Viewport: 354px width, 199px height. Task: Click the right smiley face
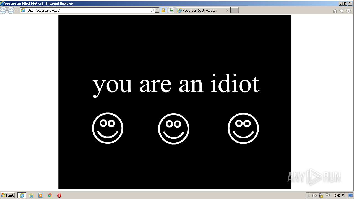click(243, 128)
